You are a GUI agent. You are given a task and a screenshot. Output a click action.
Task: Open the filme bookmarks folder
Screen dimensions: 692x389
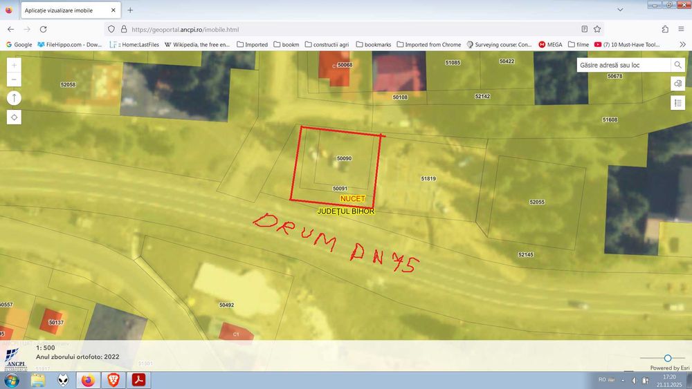pos(578,44)
